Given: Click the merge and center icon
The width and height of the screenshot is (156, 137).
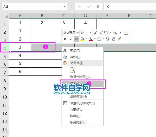Looking at the screenshot, I should pyautogui.click(x=126, y=33).
